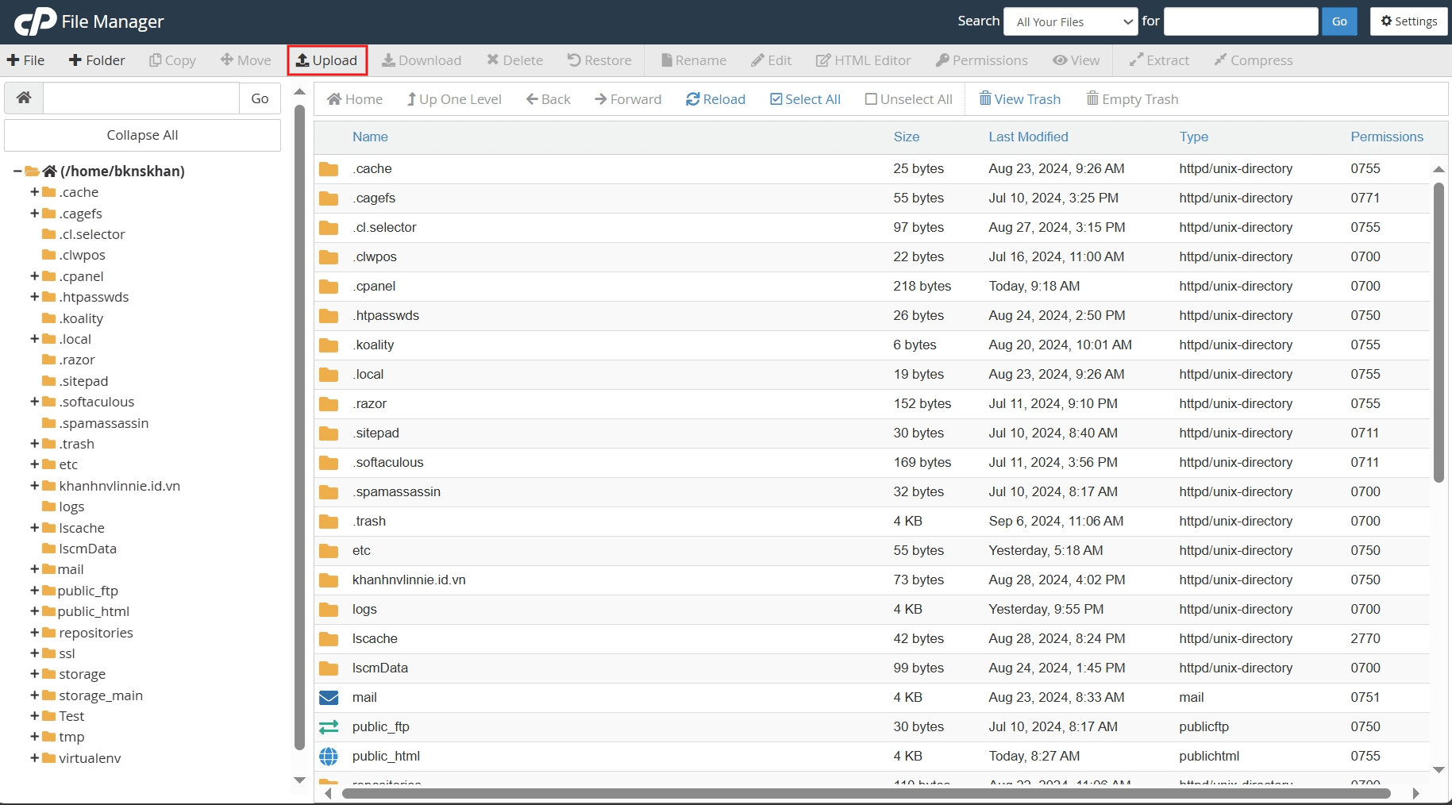Click the mail envelope icon in list
1452x805 pixels.
coord(329,698)
